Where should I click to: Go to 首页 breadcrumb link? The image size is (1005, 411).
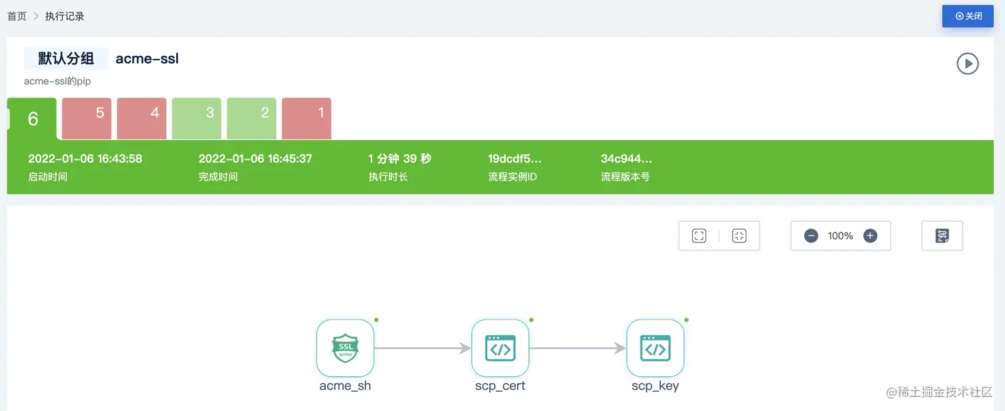click(17, 16)
